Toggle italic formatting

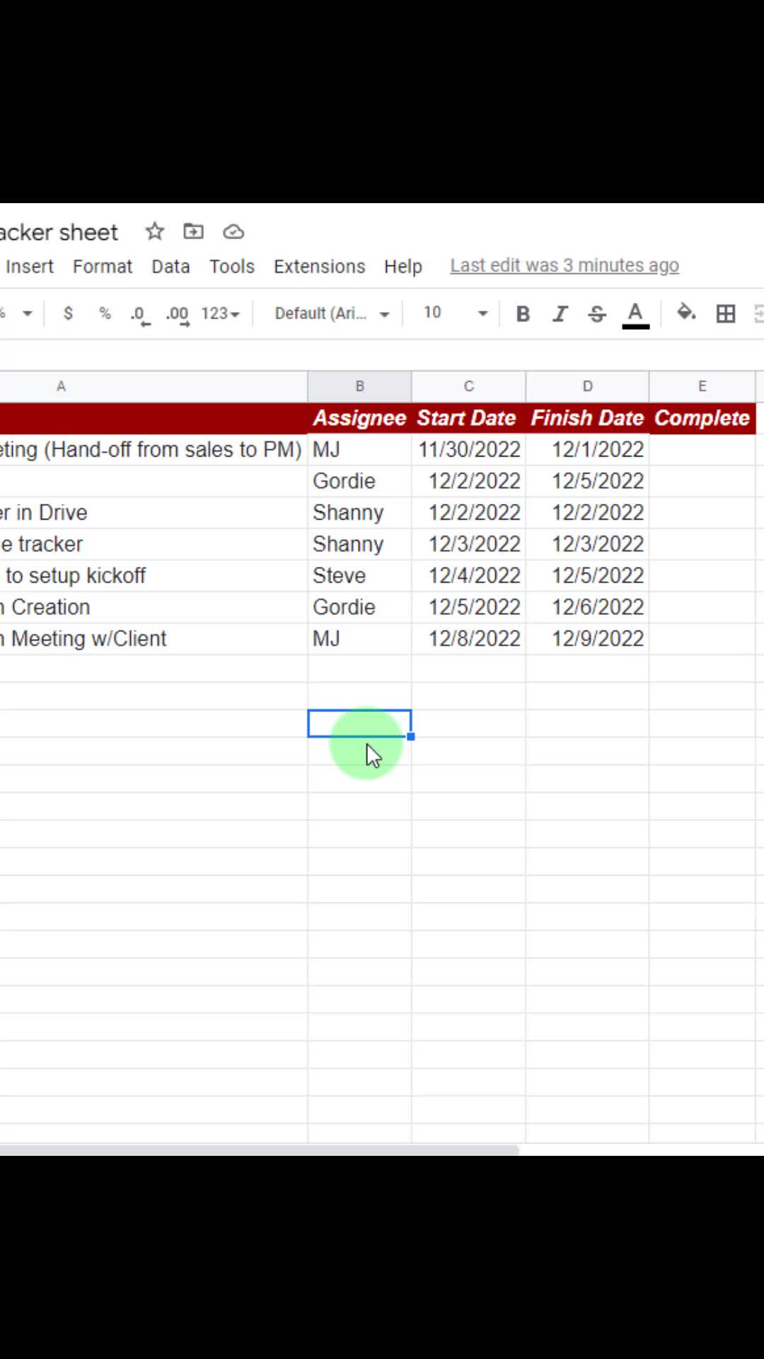coord(560,314)
